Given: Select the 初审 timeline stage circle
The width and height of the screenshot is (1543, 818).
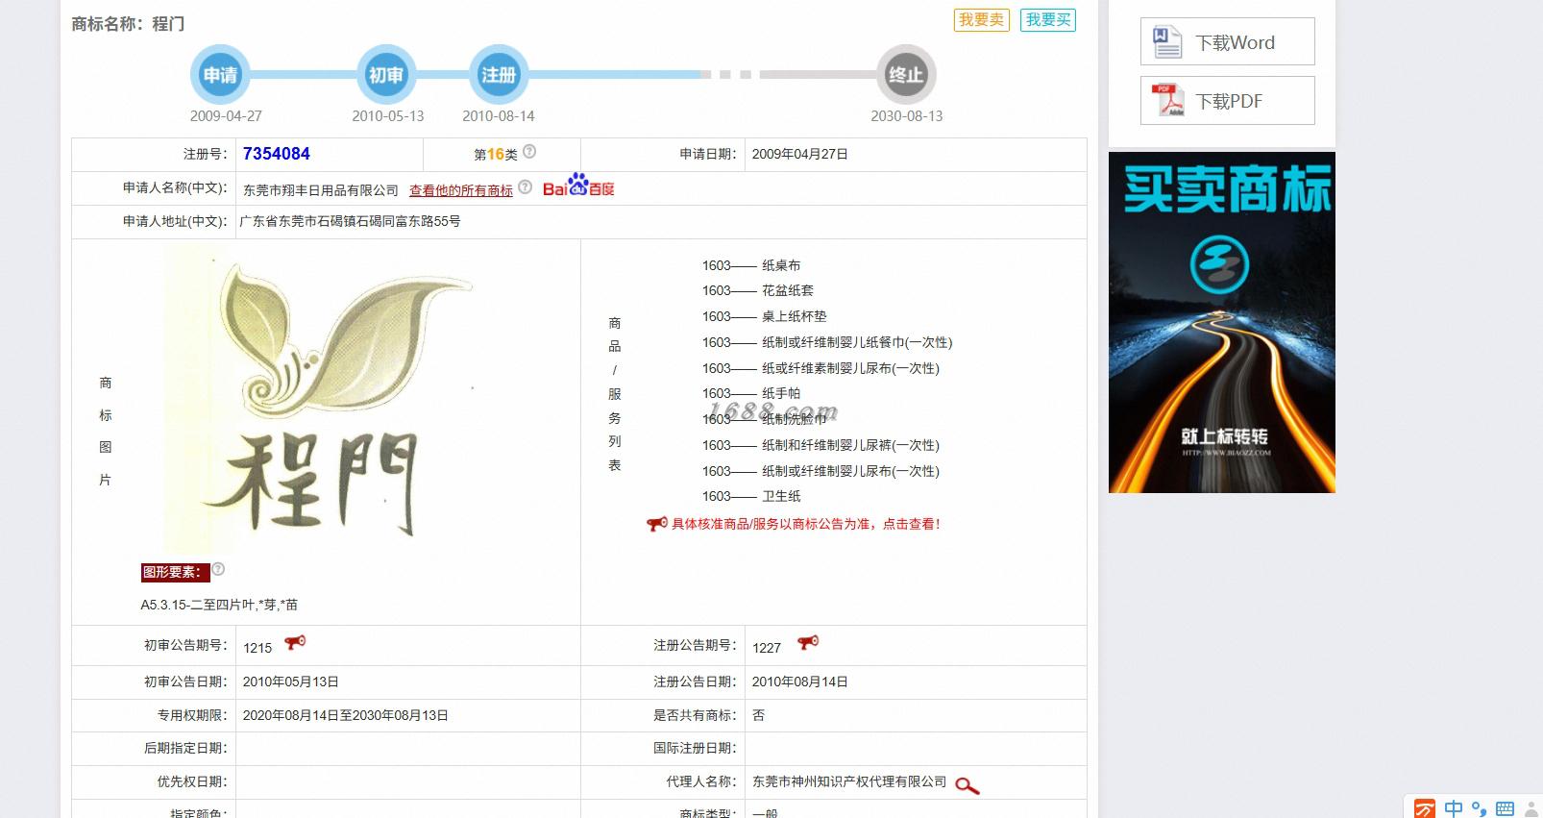Looking at the screenshot, I should 386,74.
